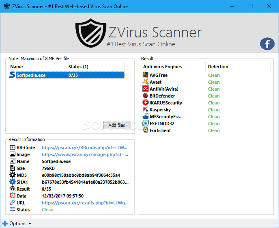Click Clean detection for Kaspersky
Viewport: 279px width, 228px height.
tap(214, 110)
